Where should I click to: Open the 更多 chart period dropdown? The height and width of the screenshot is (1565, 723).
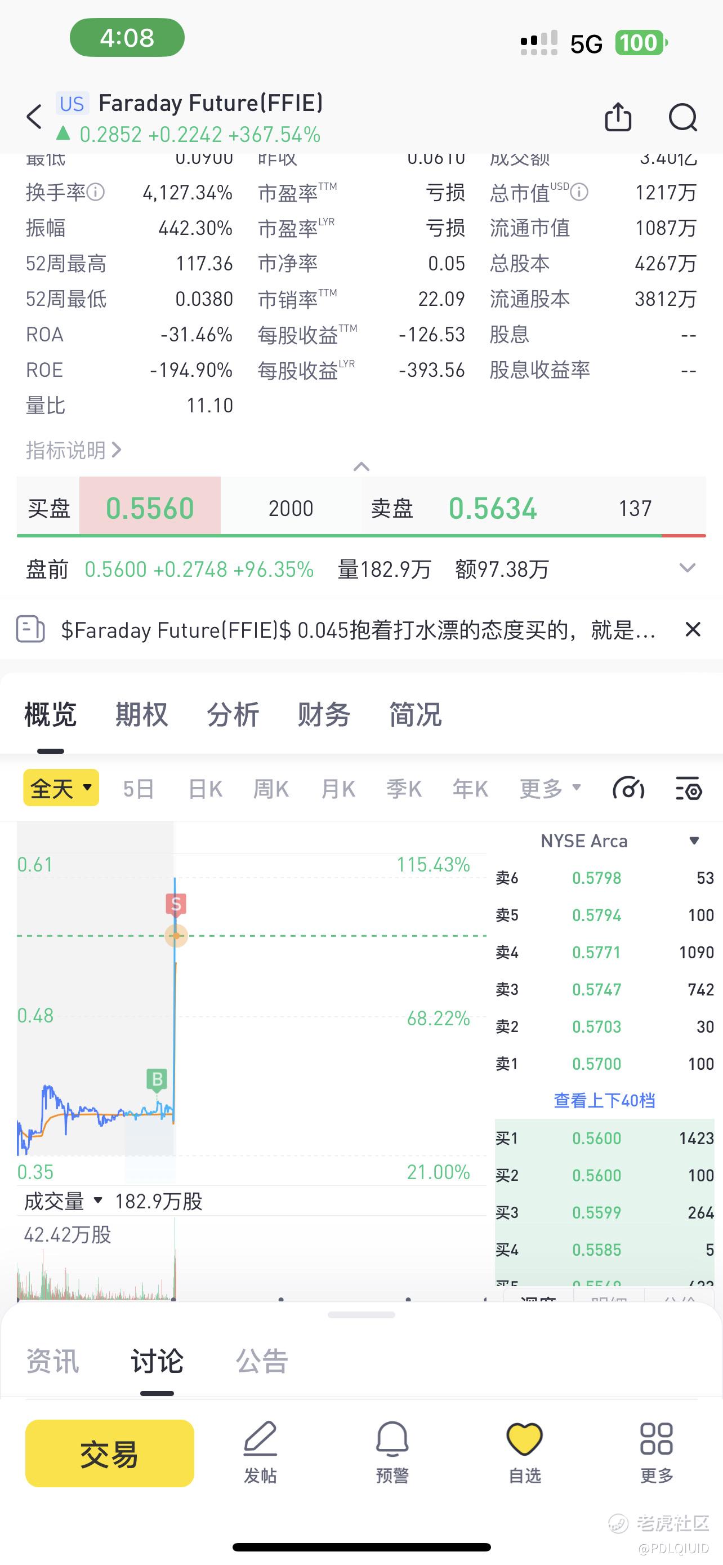tap(551, 789)
